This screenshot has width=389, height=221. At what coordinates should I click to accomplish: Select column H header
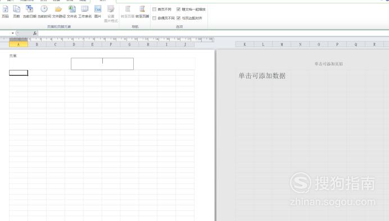tap(148, 44)
